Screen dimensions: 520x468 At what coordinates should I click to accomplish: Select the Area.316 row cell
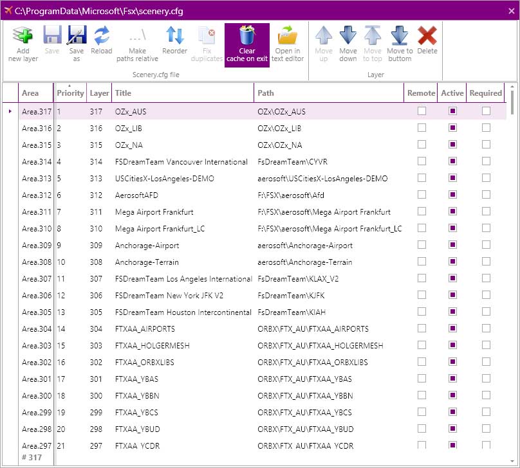click(x=37, y=128)
